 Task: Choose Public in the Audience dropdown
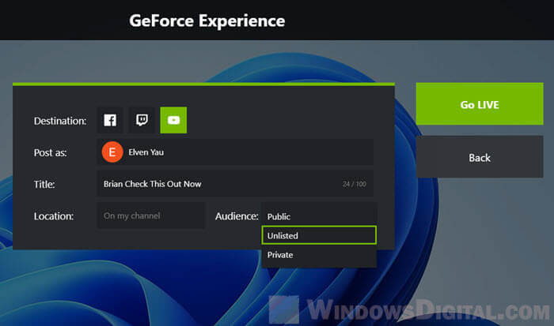pos(319,216)
